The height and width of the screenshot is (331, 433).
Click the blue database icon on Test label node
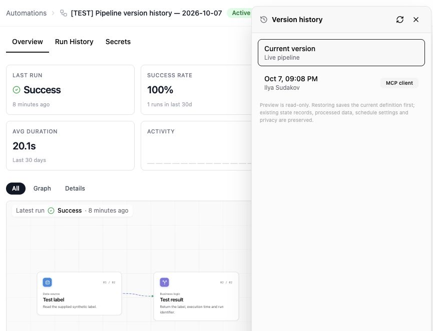tap(48, 282)
